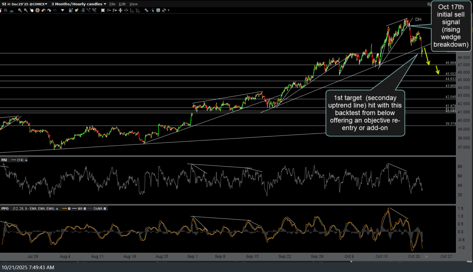The height and width of the screenshot is (272, 473).
Task: Click the Oct 17th sell signal annotation
Action: tap(451, 26)
